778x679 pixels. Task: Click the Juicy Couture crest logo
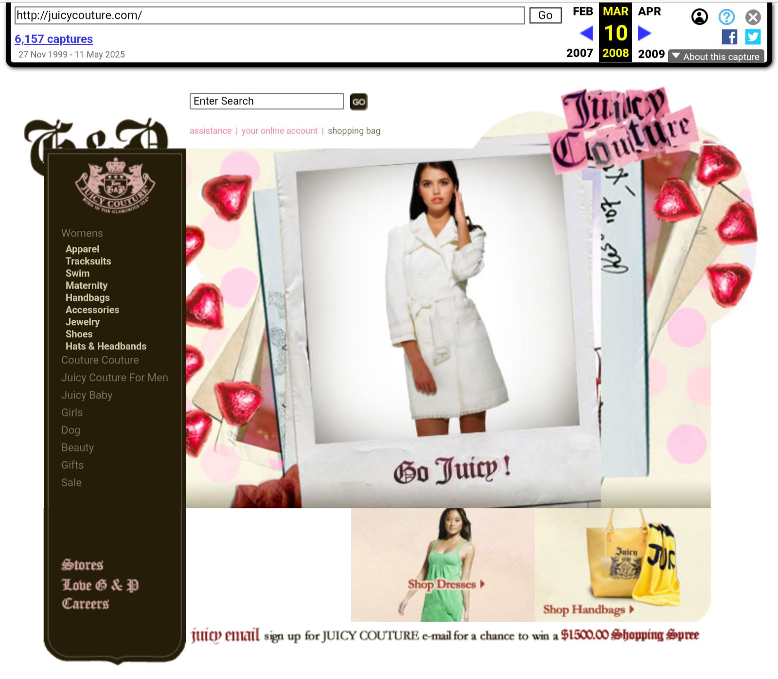[x=115, y=186]
